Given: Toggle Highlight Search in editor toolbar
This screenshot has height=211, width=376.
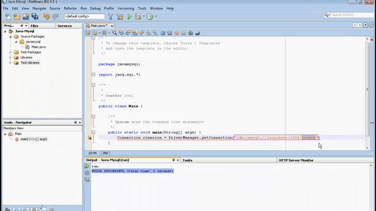Looking at the screenshot, I should (x=135, y=33).
